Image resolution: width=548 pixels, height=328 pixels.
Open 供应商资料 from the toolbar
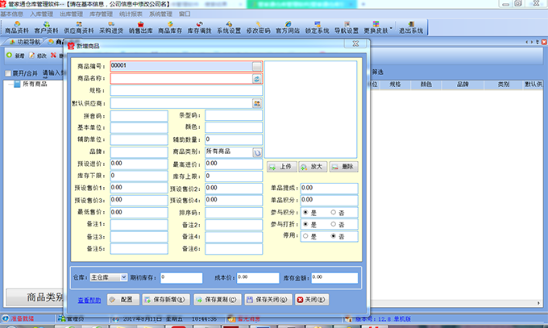(79, 27)
